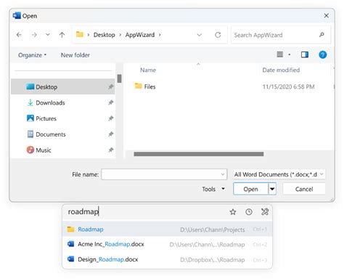The width and height of the screenshot is (344, 279).
Task: Click Word icon beside Design_Roadmap.docx
Action: (70, 259)
